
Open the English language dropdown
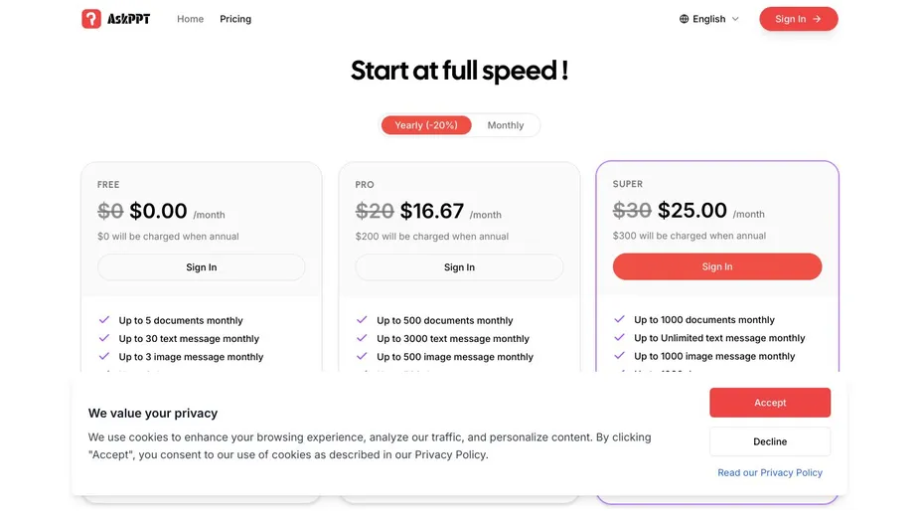click(x=709, y=19)
